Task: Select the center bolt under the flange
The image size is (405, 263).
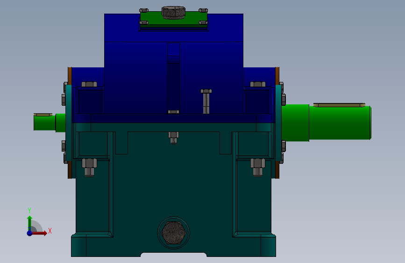Action: point(174,138)
